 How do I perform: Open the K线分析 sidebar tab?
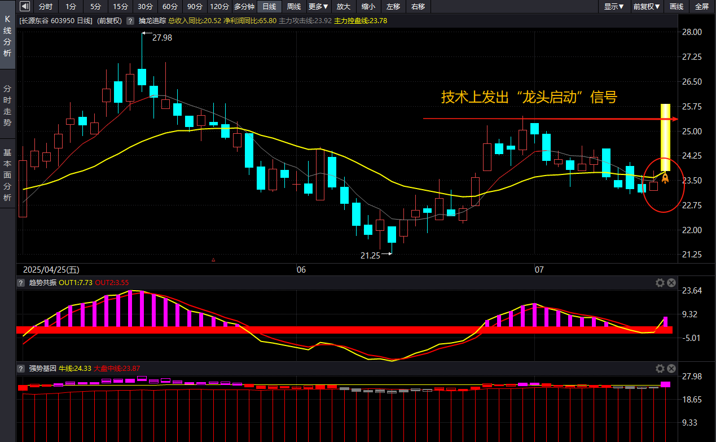(7, 36)
